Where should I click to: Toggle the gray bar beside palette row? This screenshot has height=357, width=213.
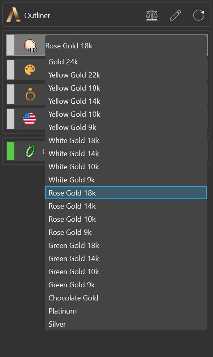click(11, 70)
